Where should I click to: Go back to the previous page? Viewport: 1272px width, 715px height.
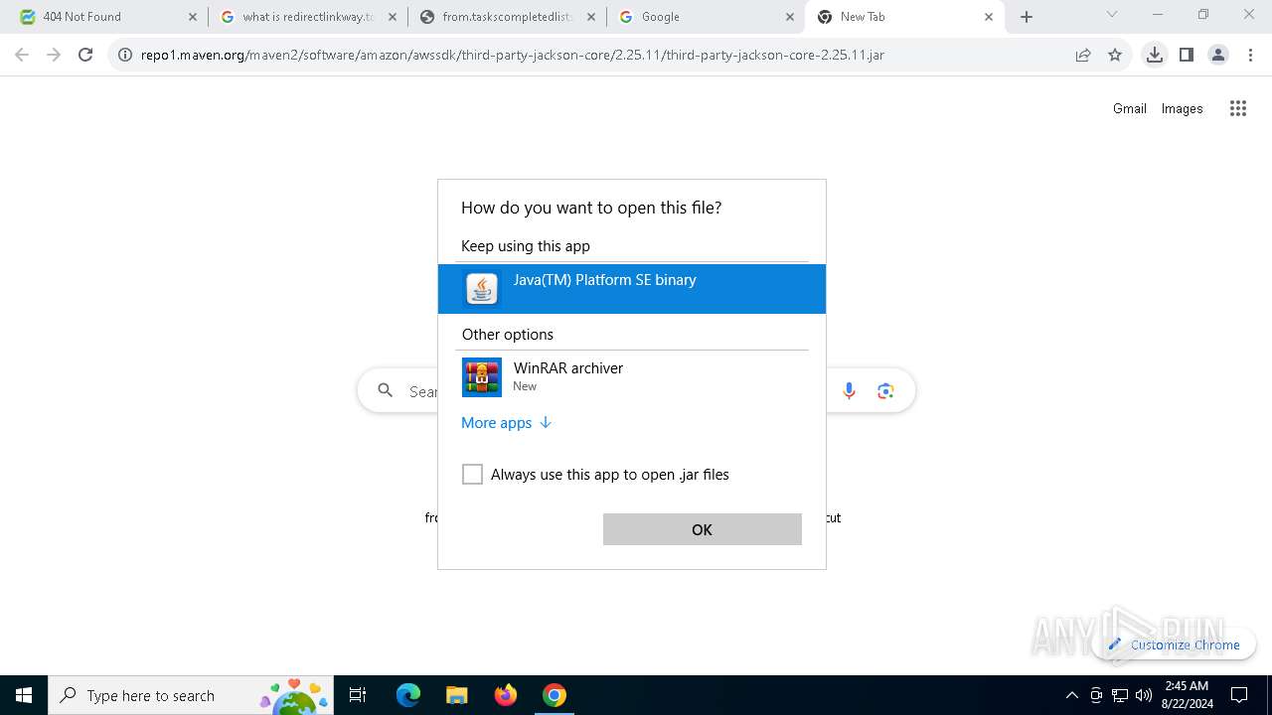click(x=22, y=55)
